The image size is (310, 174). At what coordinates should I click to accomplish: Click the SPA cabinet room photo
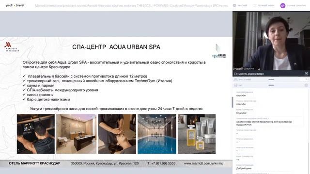click(x=77, y=134)
